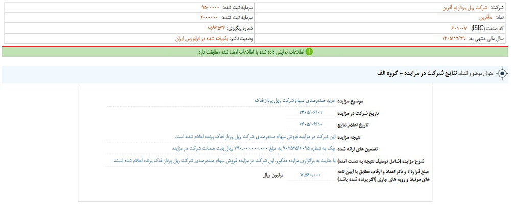Click header label 'سال مالی منتهی به:'
This screenshot has width=511, height=209.
[x=486, y=39]
